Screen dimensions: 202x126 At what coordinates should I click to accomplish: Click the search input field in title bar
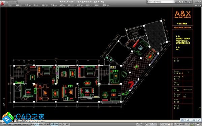(161, 2)
